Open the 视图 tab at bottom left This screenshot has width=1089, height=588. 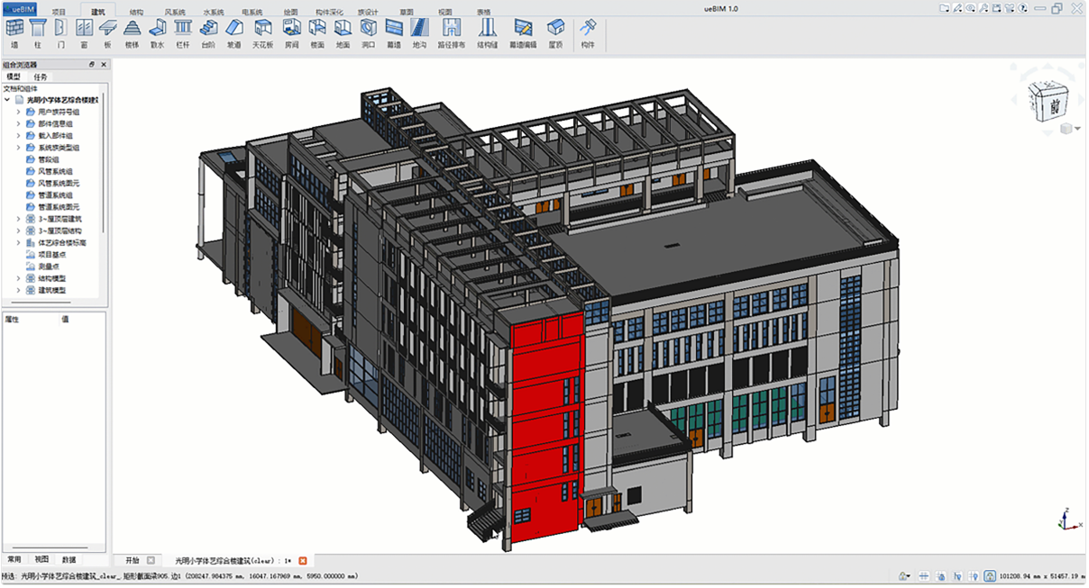41,559
